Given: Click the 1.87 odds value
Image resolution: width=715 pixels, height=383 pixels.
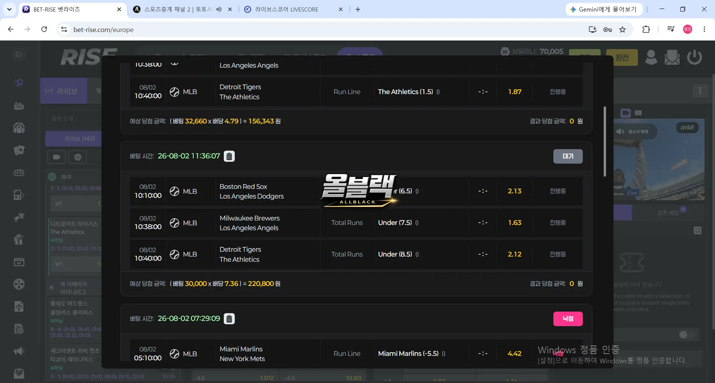Looking at the screenshot, I should point(515,92).
